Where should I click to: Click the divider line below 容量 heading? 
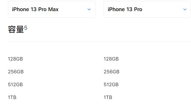click(x=99, y=42)
